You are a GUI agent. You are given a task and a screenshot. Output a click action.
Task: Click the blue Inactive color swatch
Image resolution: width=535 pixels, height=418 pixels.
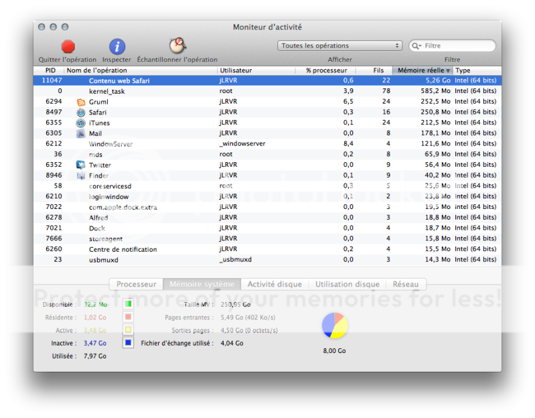[129, 342]
